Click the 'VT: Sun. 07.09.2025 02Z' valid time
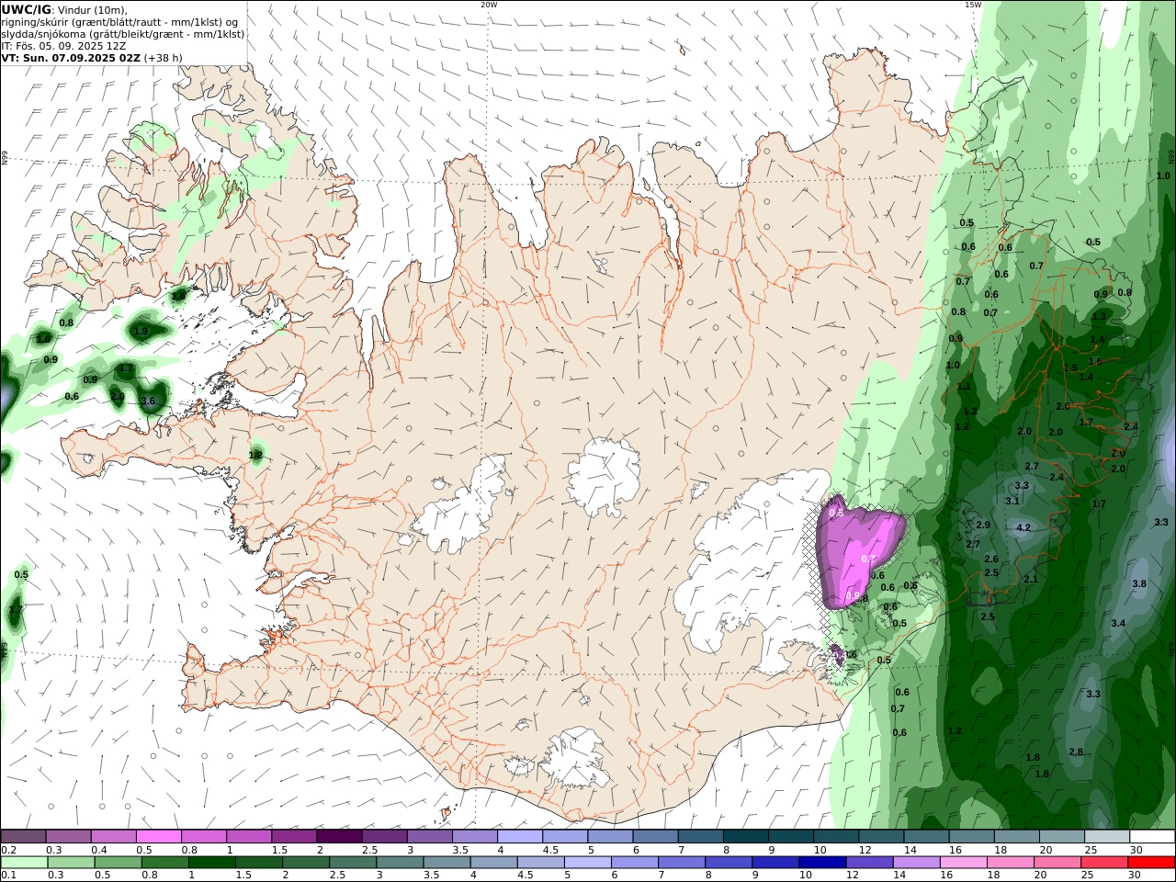The image size is (1176, 882). coord(71,57)
